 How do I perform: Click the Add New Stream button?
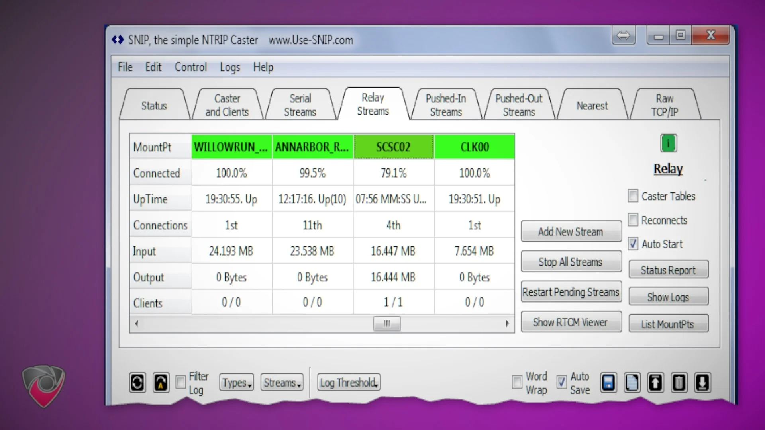pyautogui.click(x=571, y=231)
